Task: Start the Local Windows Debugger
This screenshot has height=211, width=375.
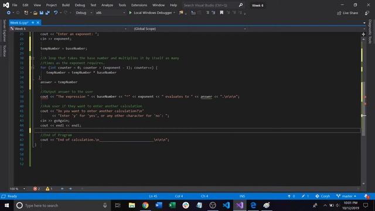Action: [x=152, y=13]
